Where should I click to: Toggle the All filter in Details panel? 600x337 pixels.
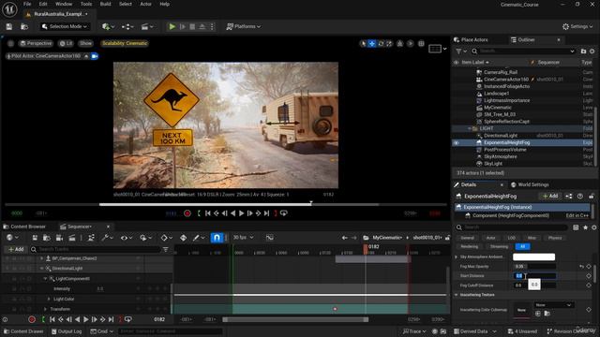click(x=522, y=246)
